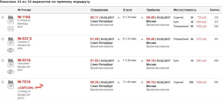Click the ЭР icon for train 119A
222x100 pixels.
(x=11, y=22)
